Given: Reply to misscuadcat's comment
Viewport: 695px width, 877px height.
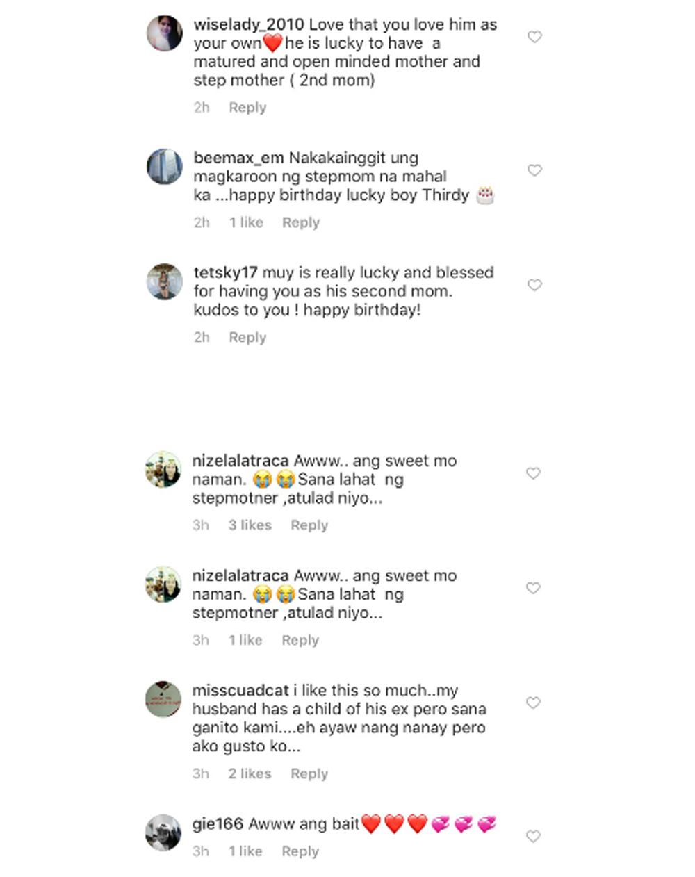Looking at the screenshot, I should tap(309, 773).
